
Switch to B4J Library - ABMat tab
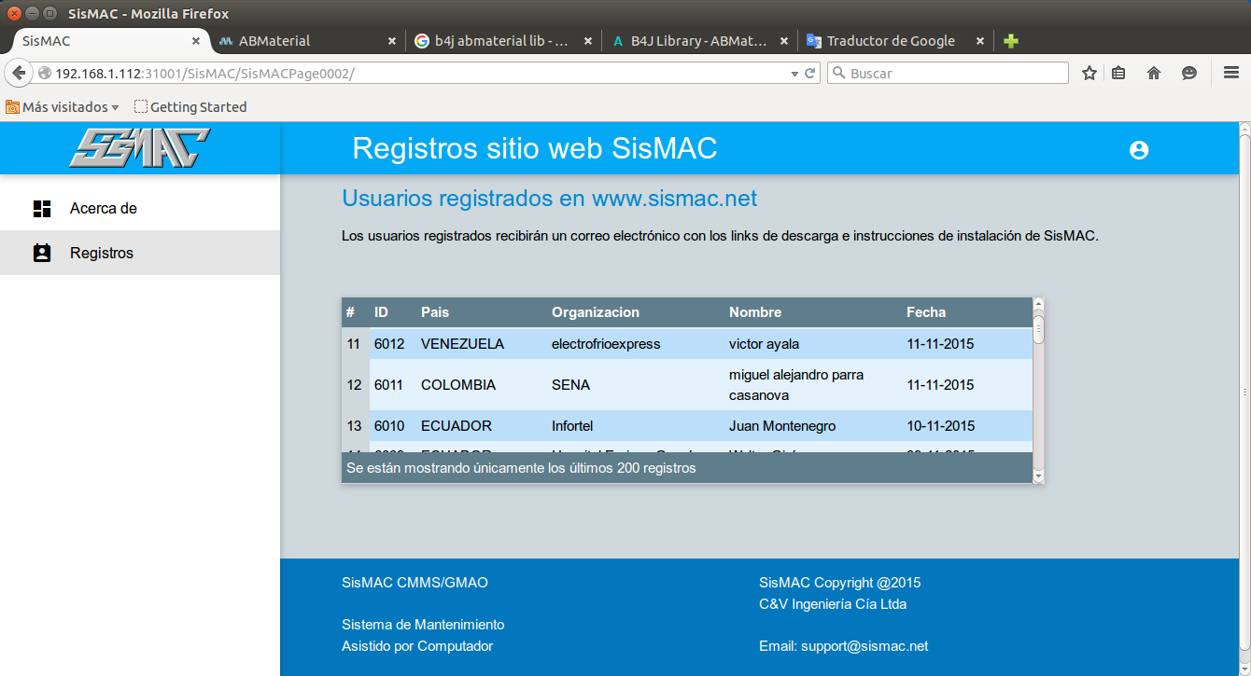click(x=699, y=41)
